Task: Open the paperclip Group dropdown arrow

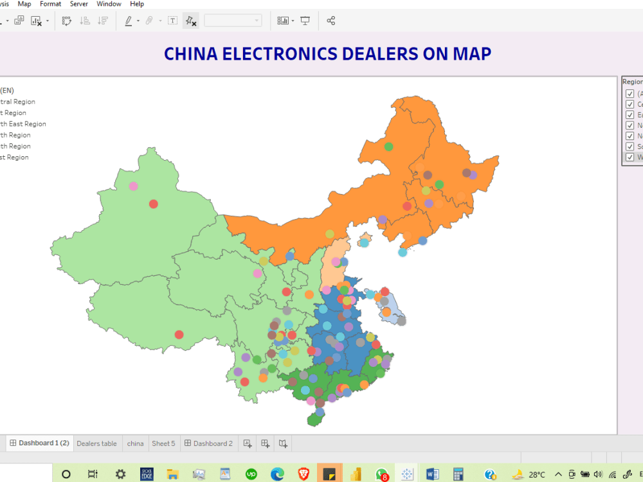Action: pyautogui.click(x=160, y=21)
